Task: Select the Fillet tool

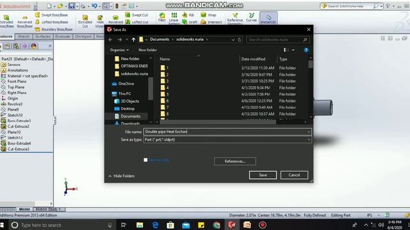Action: tap(162, 17)
